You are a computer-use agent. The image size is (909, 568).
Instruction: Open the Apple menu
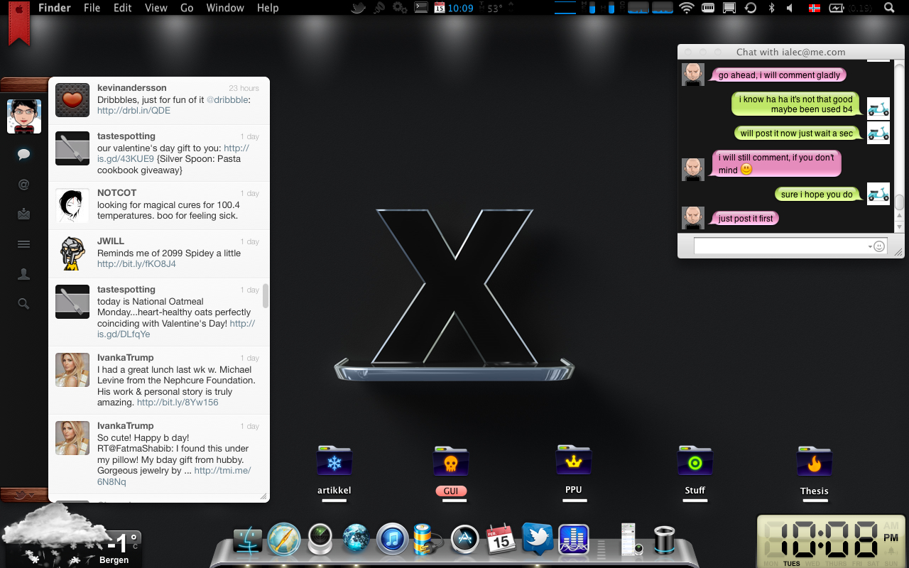point(18,9)
